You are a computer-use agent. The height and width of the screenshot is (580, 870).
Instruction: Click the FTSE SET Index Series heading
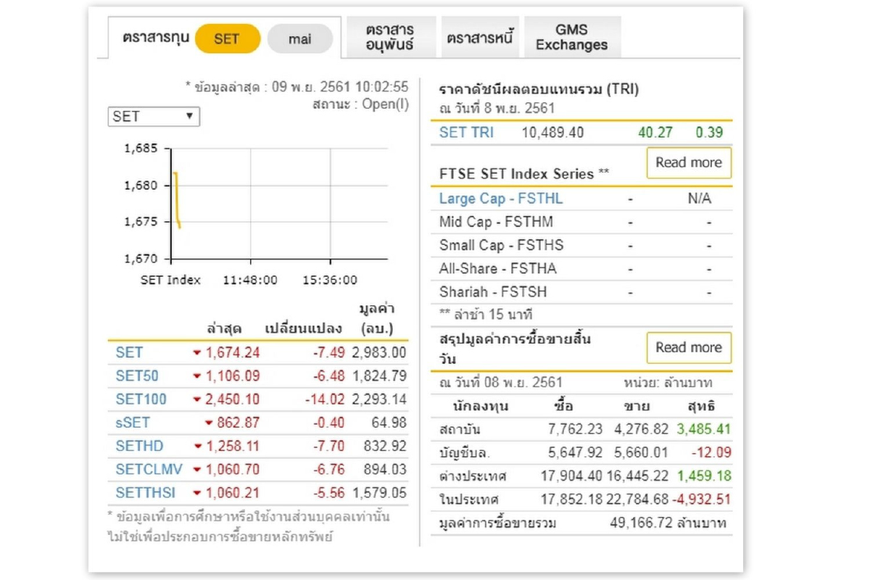click(524, 174)
